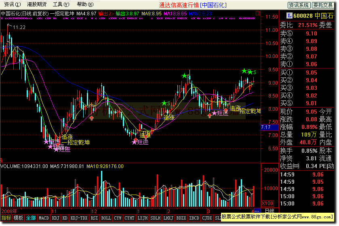Click the 7.17 price marker on the axis
Image resolution: width=339 pixels, height=226 pixels.
pyautogui.click(x=270, y=127)
